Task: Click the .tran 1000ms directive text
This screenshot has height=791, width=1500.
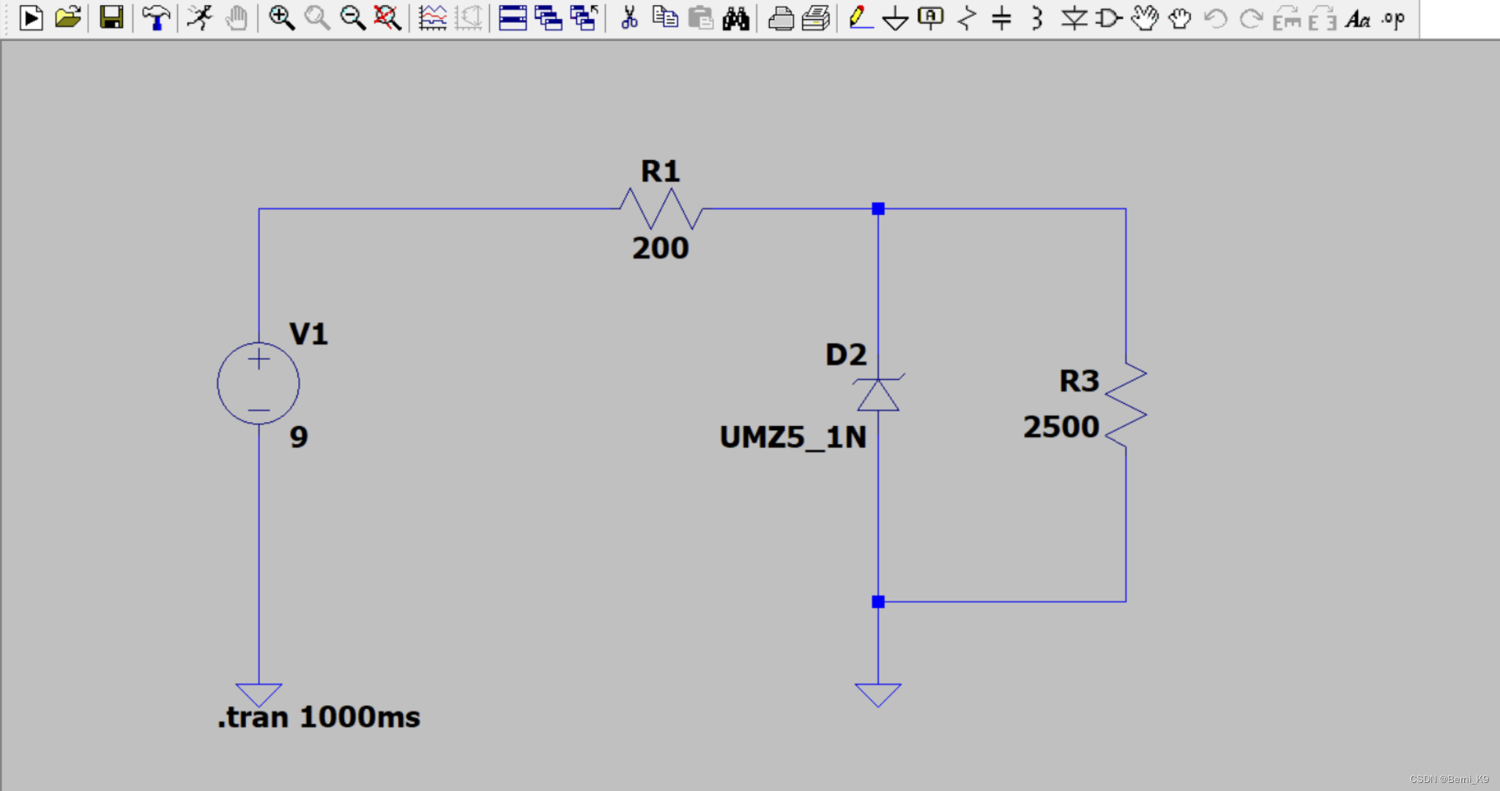Action: [319, 717]
